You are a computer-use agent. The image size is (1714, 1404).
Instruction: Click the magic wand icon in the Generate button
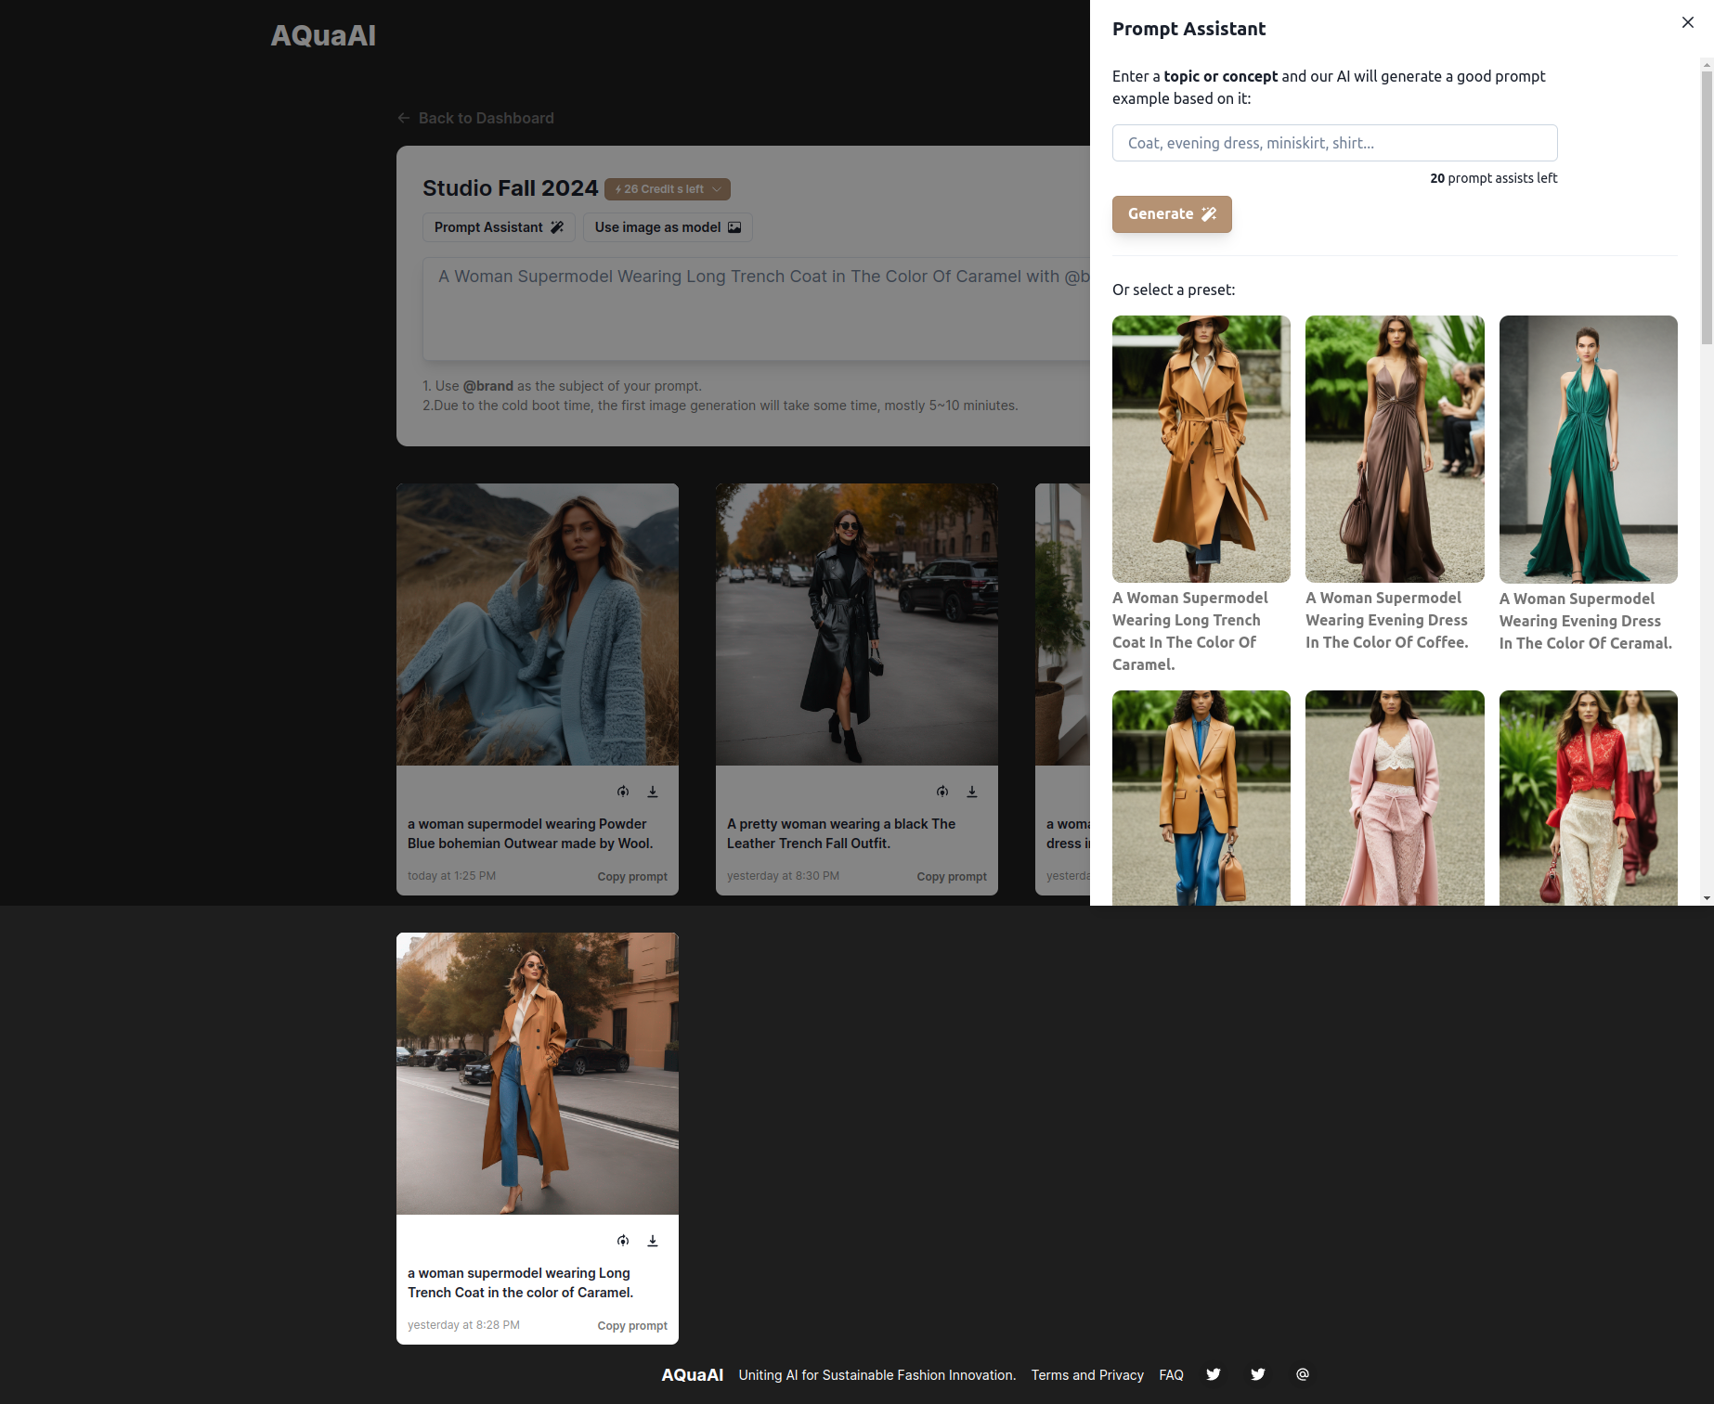coord(1209,214)
